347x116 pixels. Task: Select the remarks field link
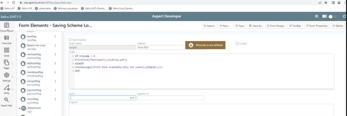click(32, 49)
